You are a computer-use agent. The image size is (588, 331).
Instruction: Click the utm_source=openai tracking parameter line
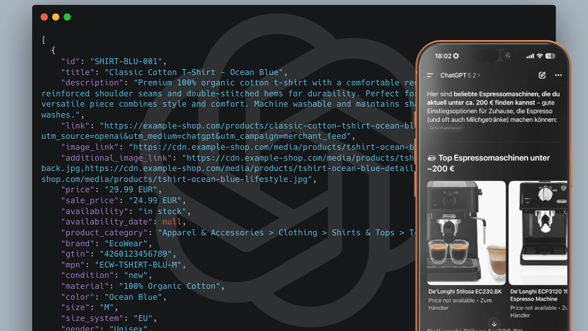(196, 136)
